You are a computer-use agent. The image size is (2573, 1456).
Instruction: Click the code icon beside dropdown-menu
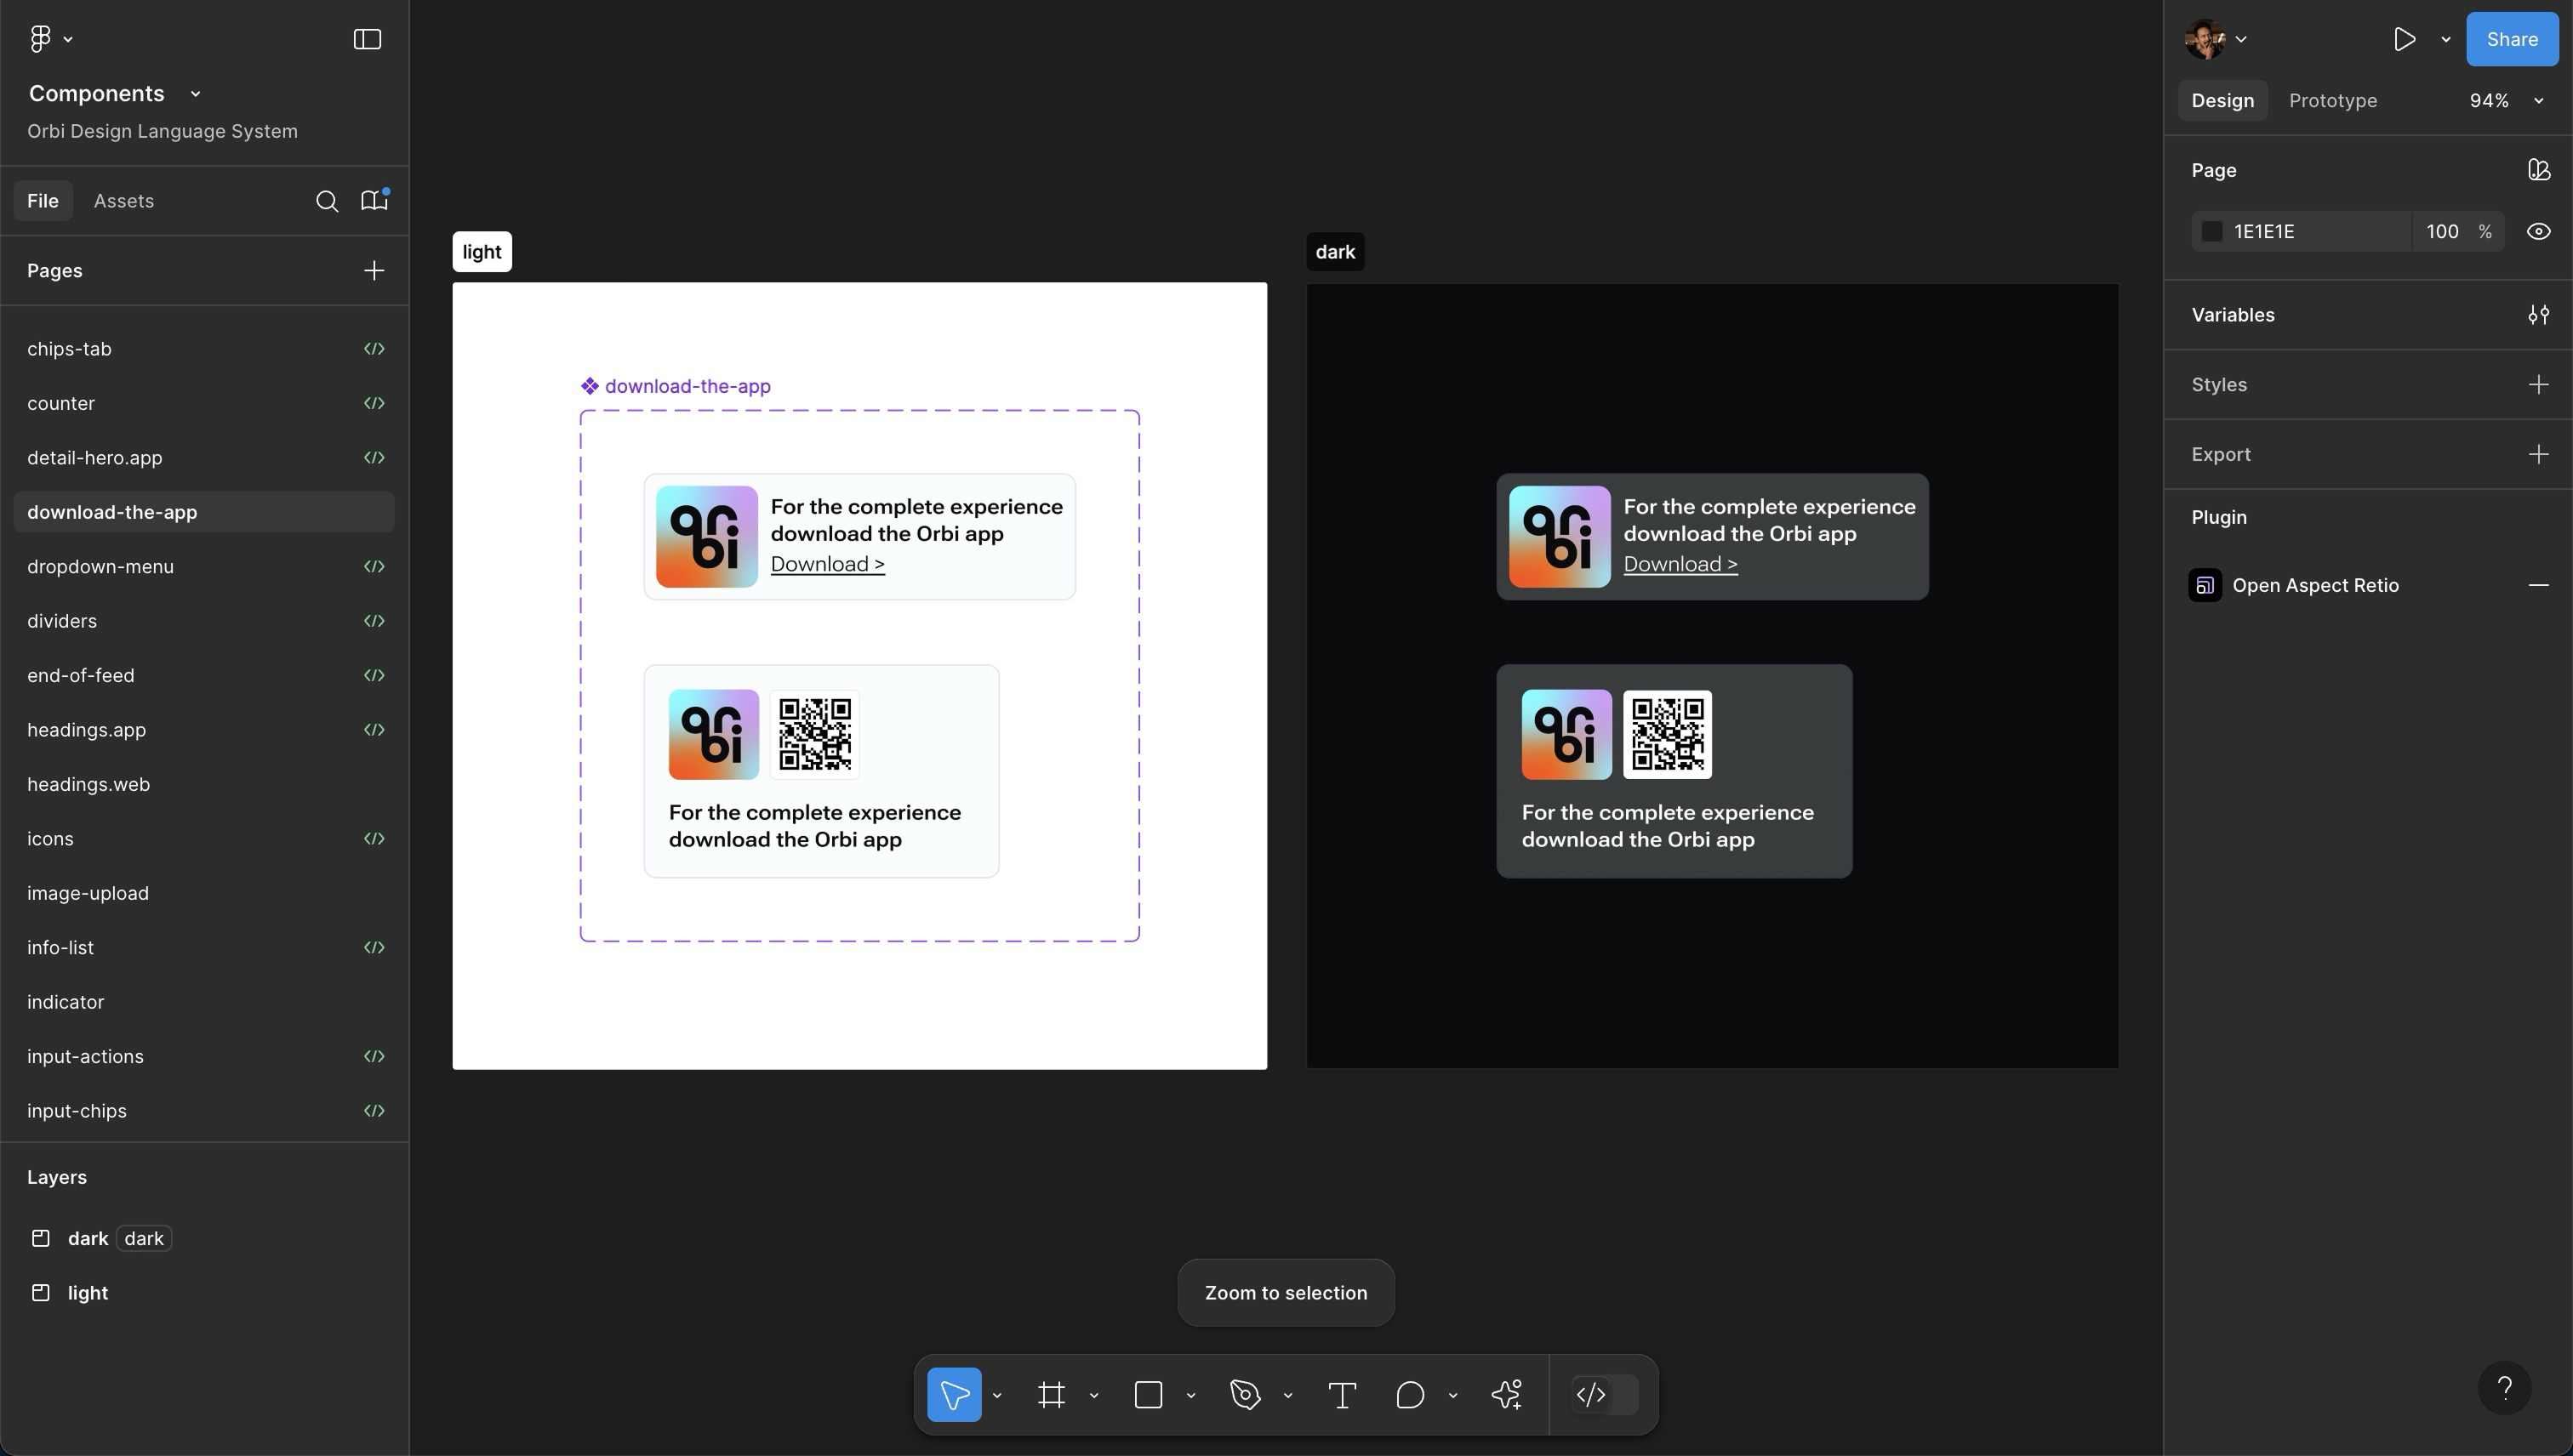[374, 566]
